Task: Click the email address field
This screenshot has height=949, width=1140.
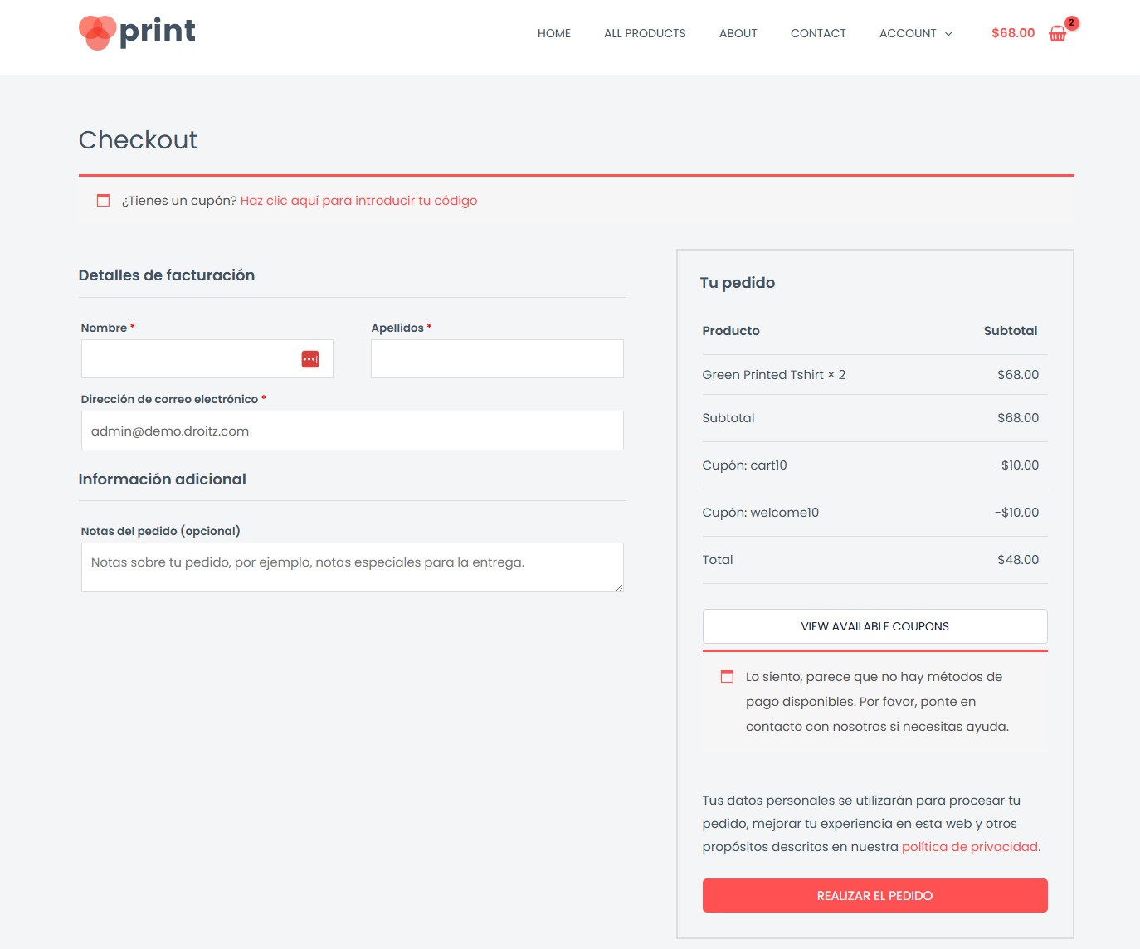Action: 352,430
